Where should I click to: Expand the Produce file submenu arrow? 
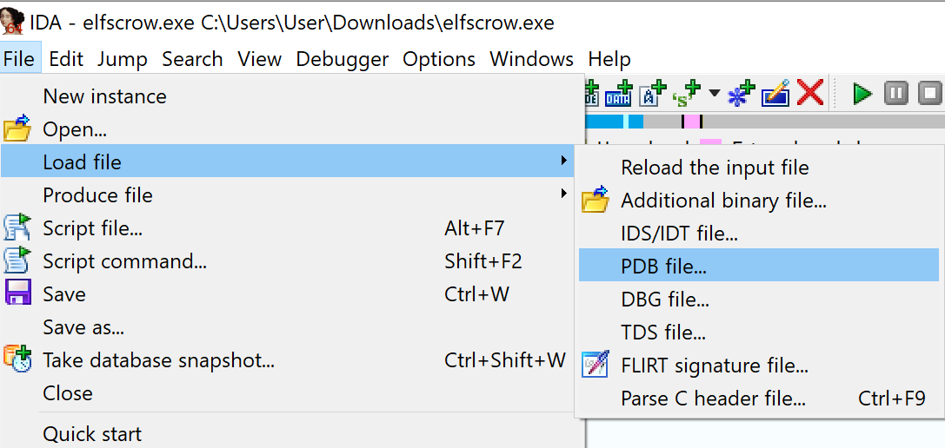click(563, 194)
